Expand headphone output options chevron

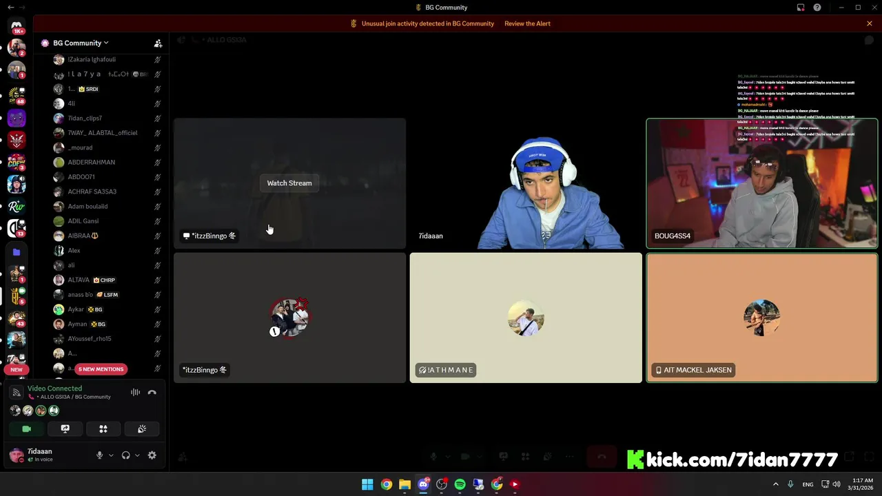tap(137, 455)
